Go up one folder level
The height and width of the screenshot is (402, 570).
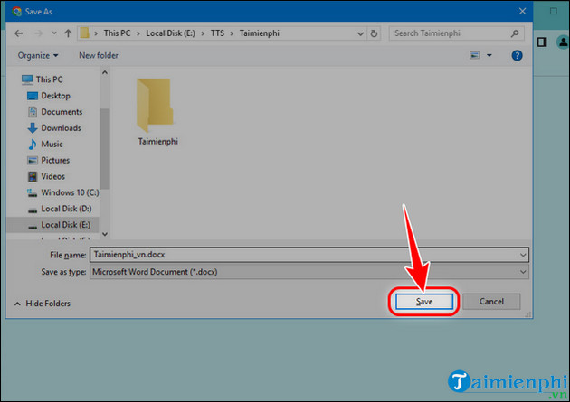tap(68, 33)
